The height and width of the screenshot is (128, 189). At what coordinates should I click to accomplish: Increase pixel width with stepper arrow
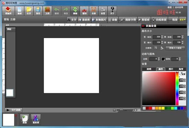coord(162,36)
